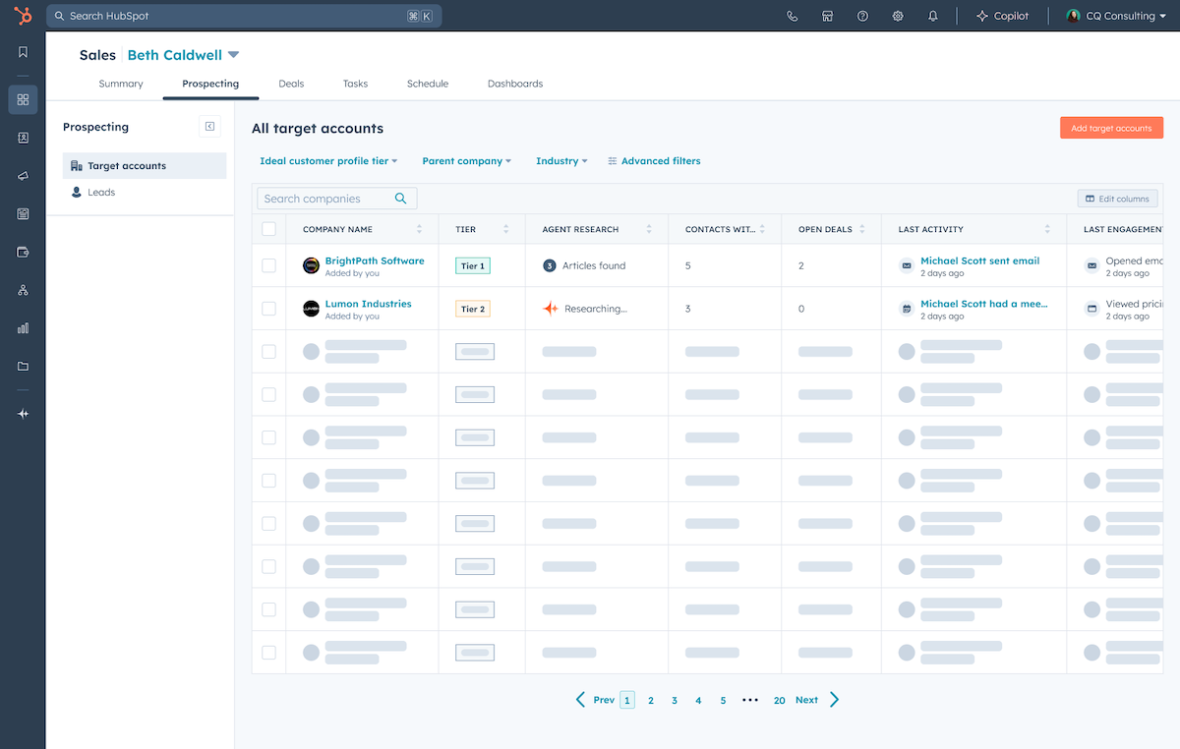
Task: Open the Parent company filter dropdown
Action: (466, 161)
